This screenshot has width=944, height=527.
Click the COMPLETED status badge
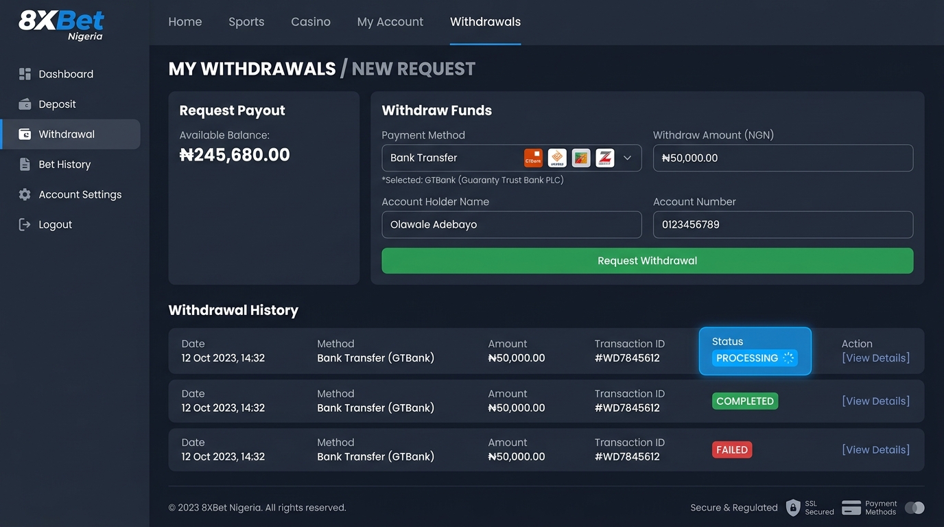pos(745,401)
